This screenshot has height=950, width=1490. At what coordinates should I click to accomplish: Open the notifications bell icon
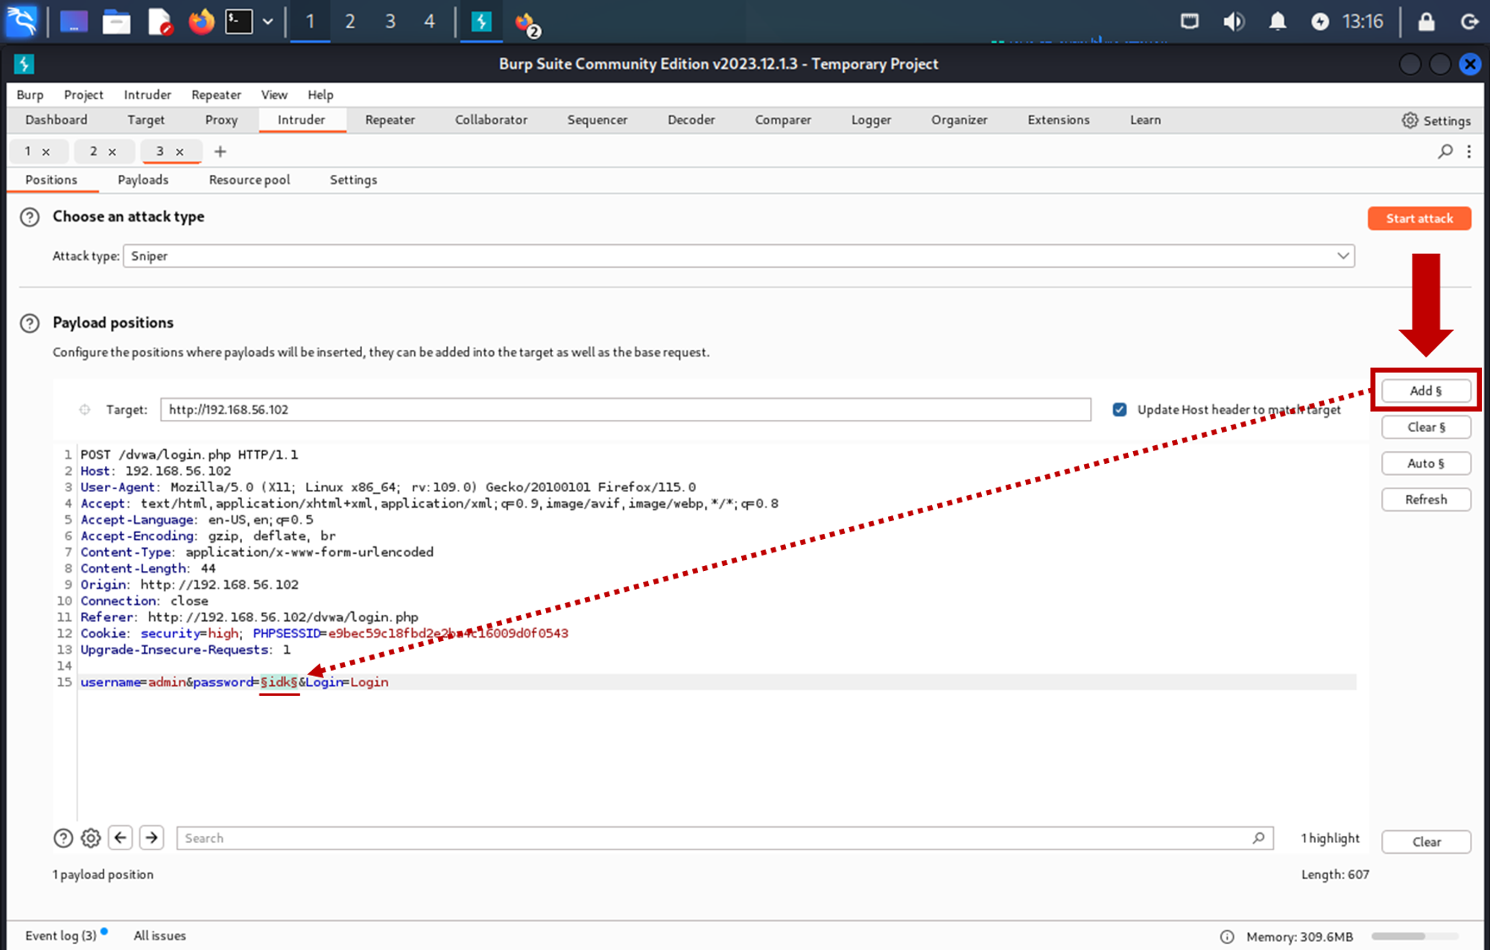pyautogui.click(x=1278, y=22)
